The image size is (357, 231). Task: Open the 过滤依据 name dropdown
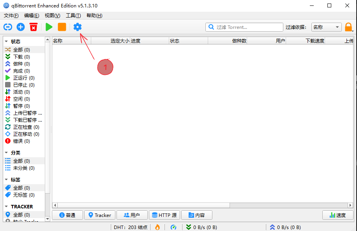coord(326,27)
